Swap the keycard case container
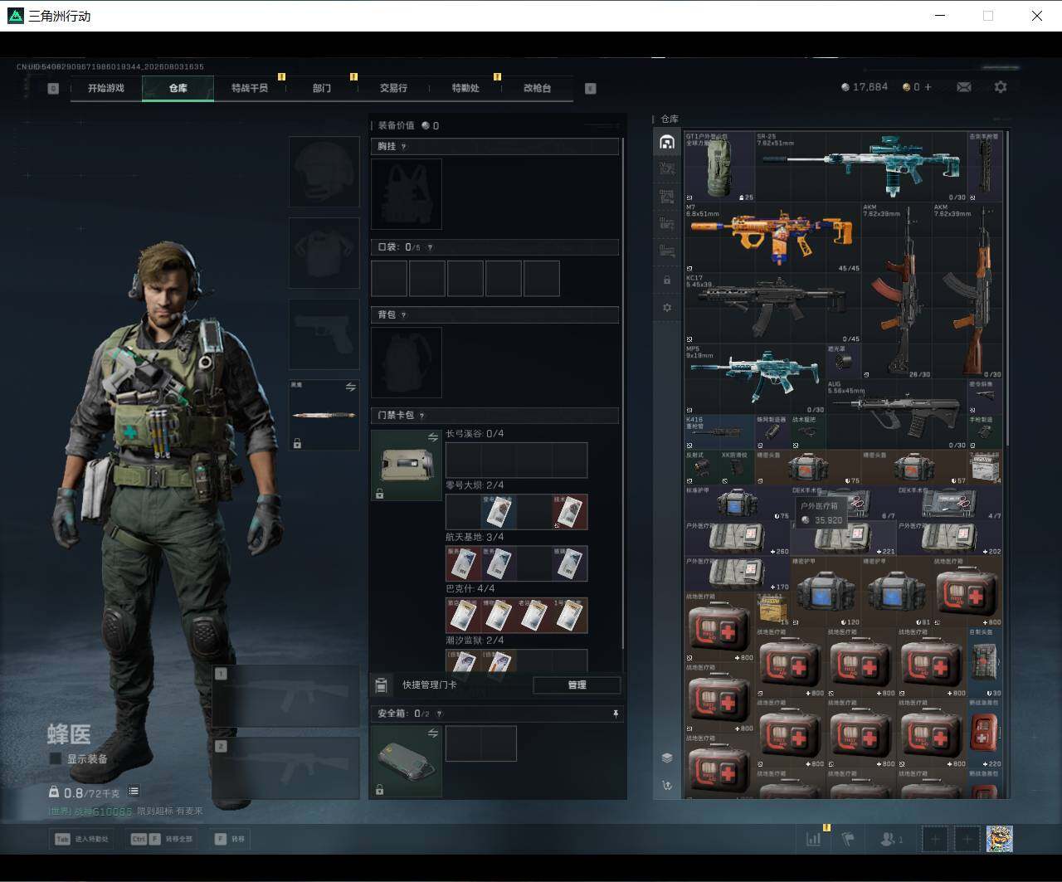The image size is (1062, 882). coord(432,437)
